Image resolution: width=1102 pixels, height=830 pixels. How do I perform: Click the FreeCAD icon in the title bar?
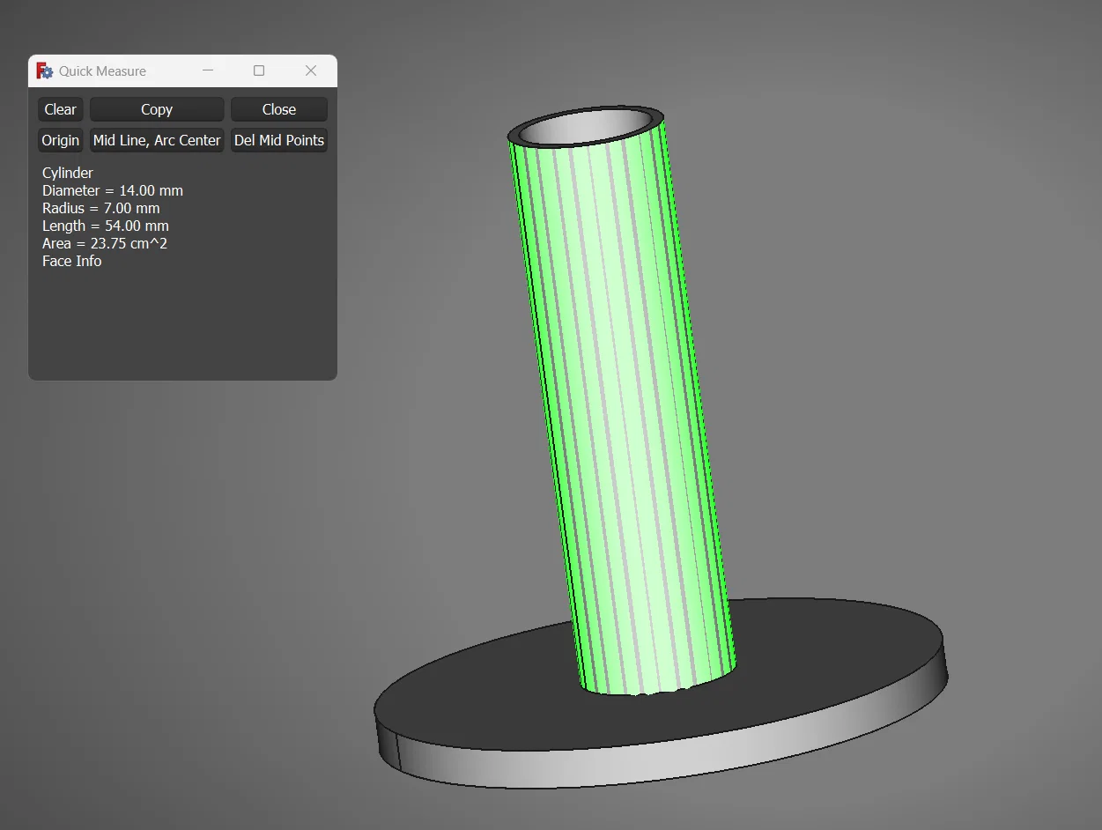(x=44, y=70)
